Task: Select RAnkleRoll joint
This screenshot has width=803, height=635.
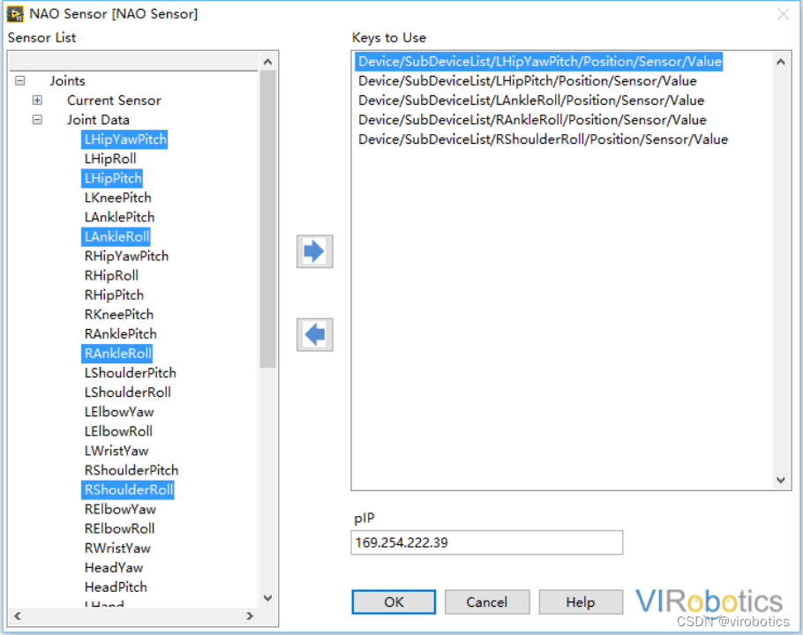Action: tap(117, 353)
